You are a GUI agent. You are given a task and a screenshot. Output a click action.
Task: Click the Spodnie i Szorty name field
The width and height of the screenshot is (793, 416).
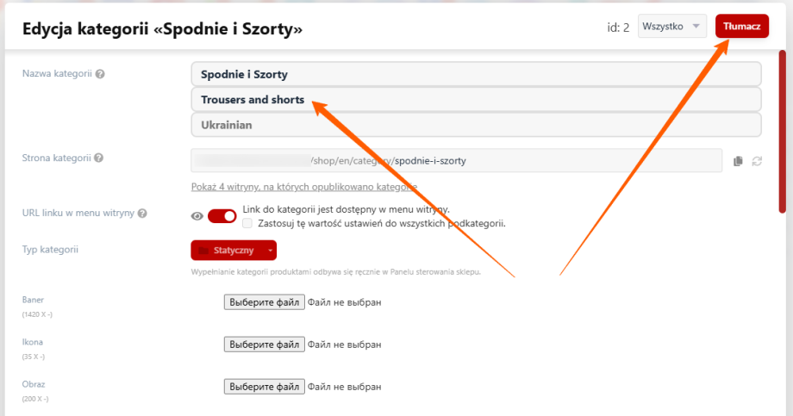point(476,74)
